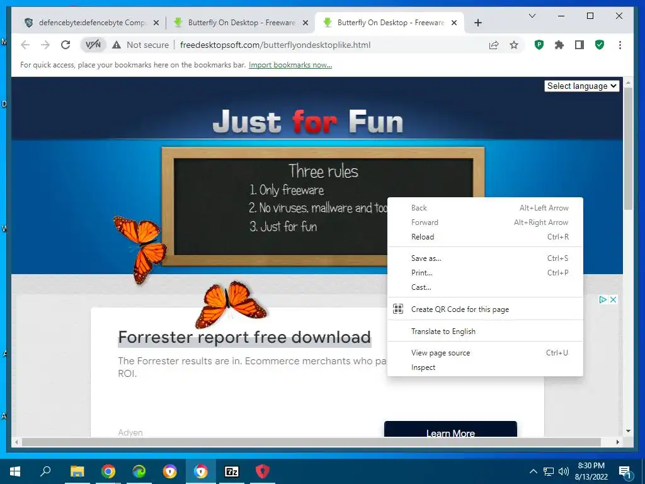This screenshot has height=484, width=645.
Task: Open the Windows Start menu
Action: 15,471
